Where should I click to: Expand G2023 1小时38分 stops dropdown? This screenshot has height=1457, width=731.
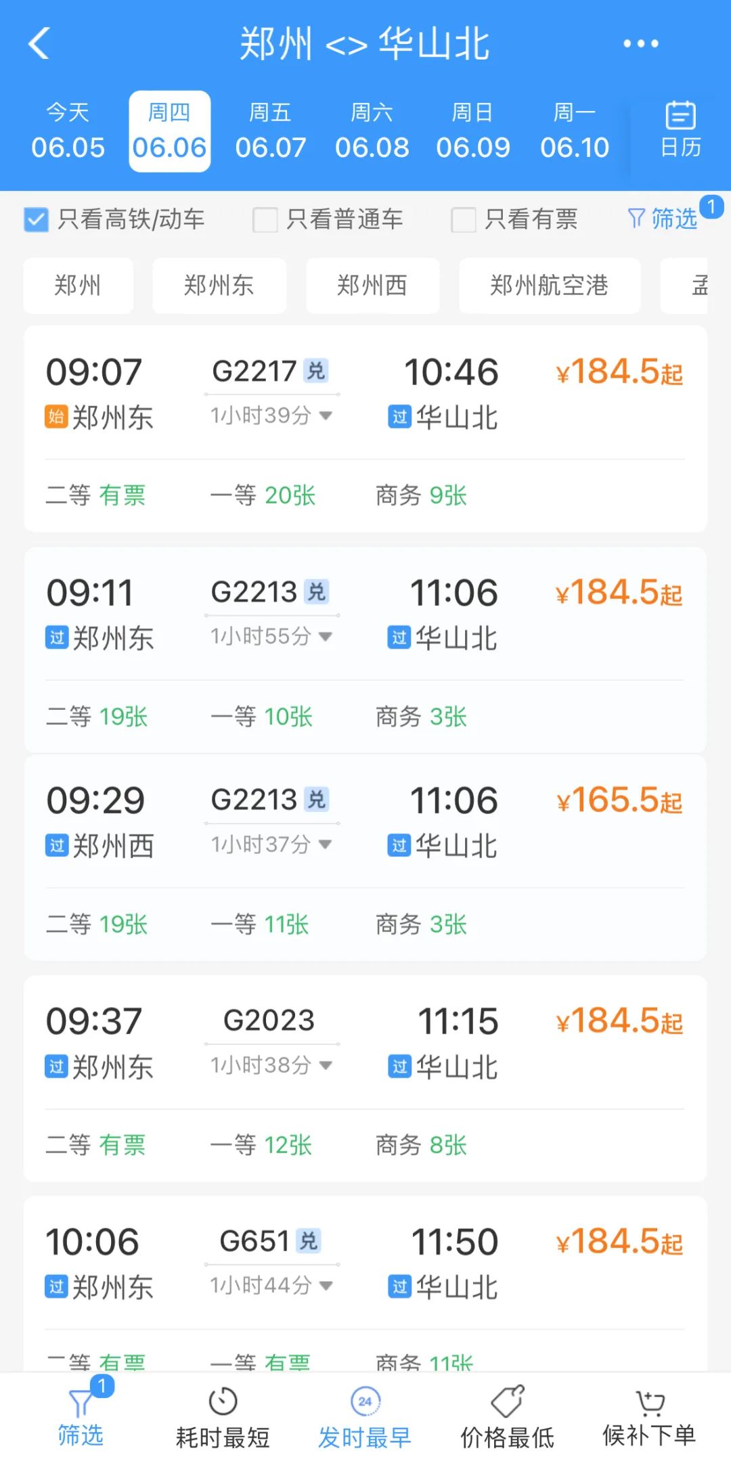326,1065
